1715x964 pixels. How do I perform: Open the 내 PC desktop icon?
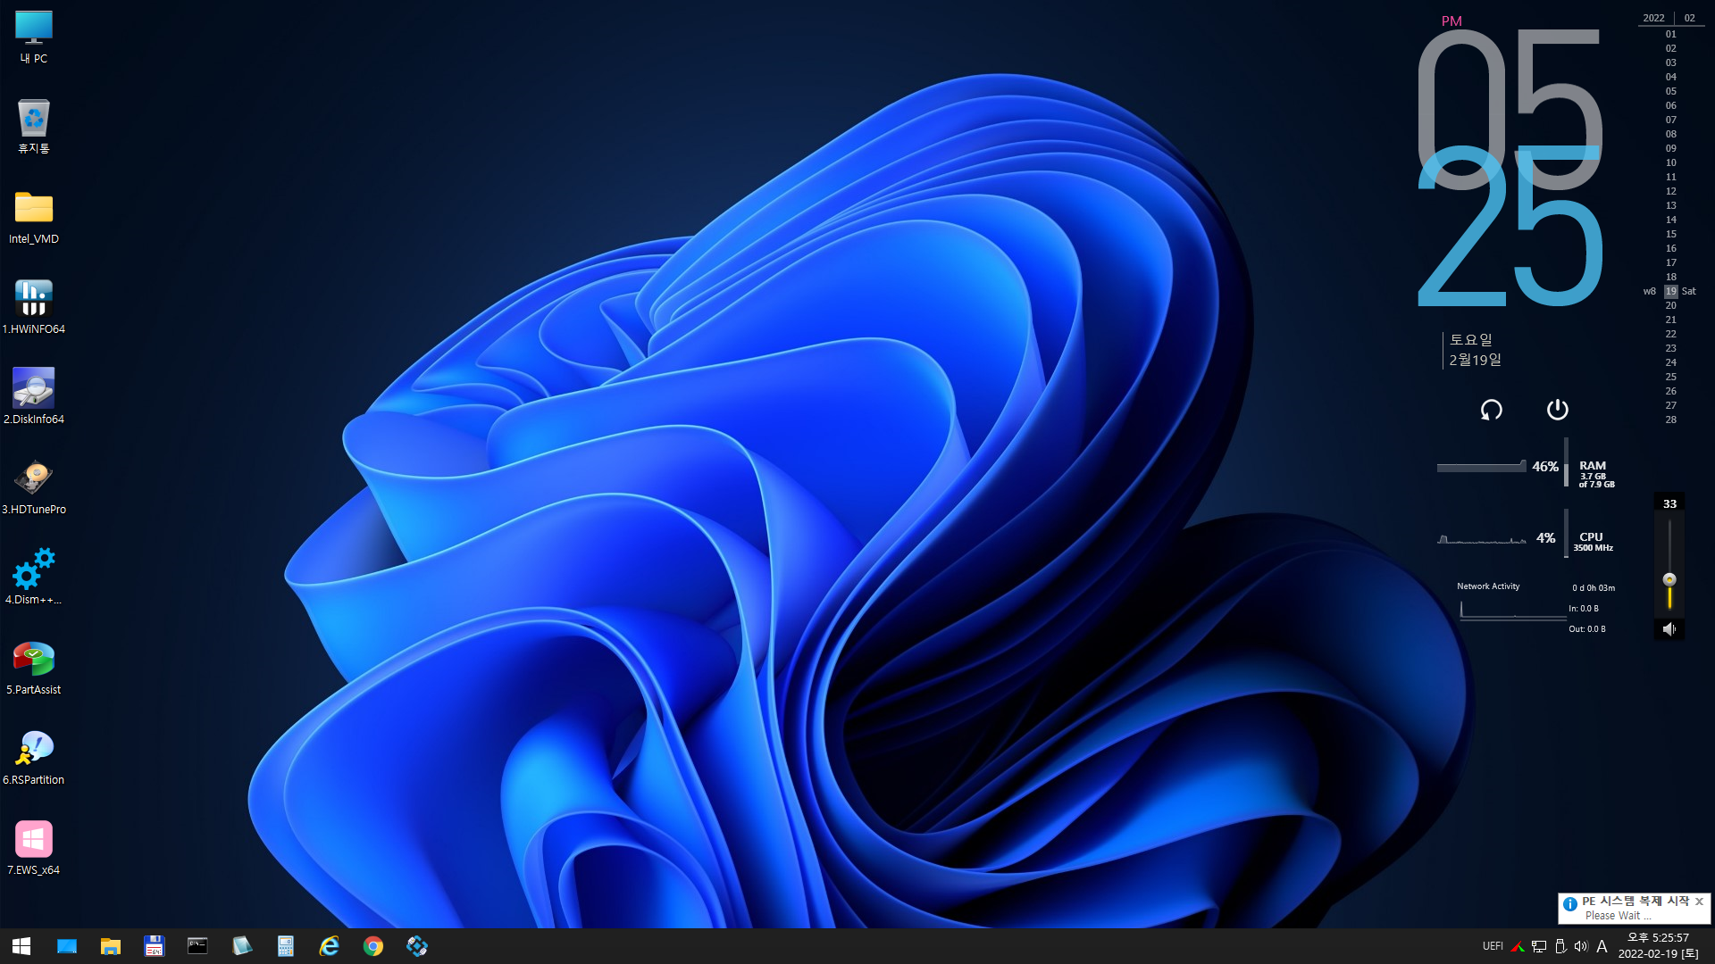[x=34, y=37]
